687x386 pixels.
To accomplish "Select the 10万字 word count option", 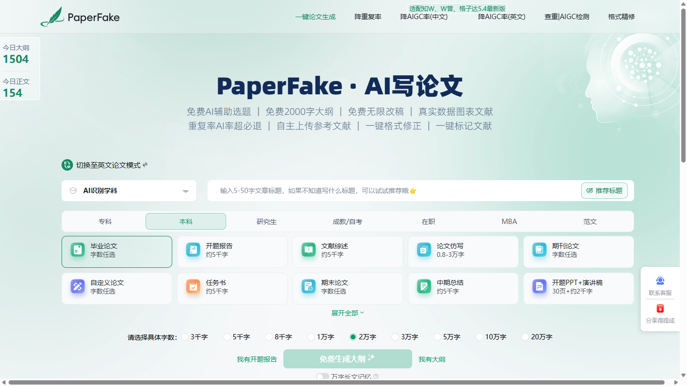I will 479,337.
